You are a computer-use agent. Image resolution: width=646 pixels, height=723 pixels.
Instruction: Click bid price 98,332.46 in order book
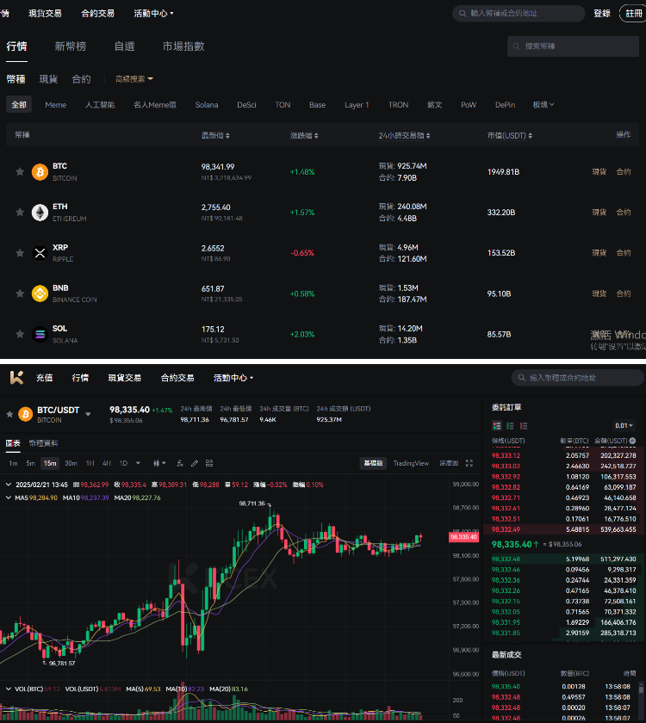coord(506,570)
